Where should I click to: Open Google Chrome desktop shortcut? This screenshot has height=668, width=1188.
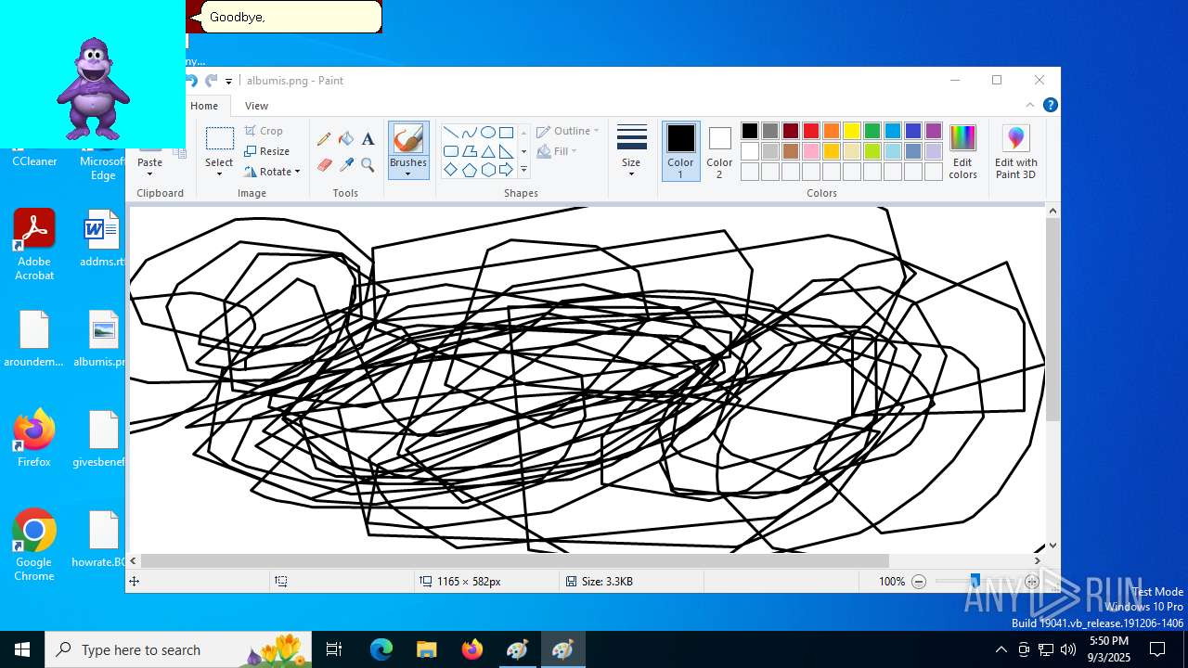coord(33,546)
